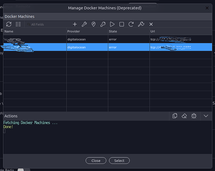The height and width of the screenshot is (171, 215).
Task: Click the bug debug icon in Actions
Action: pos(194,116)
